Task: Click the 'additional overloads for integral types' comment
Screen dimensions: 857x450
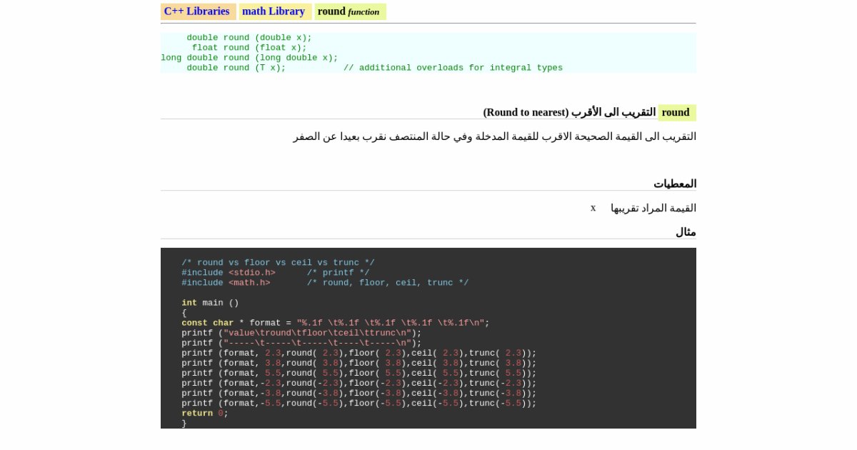Action: [x=453, y=68]
